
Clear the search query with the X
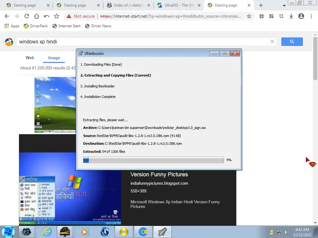(272, 42)
